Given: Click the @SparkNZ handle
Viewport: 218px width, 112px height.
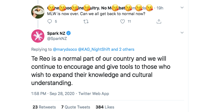Looking at the screenshot, I should point(57,39).
